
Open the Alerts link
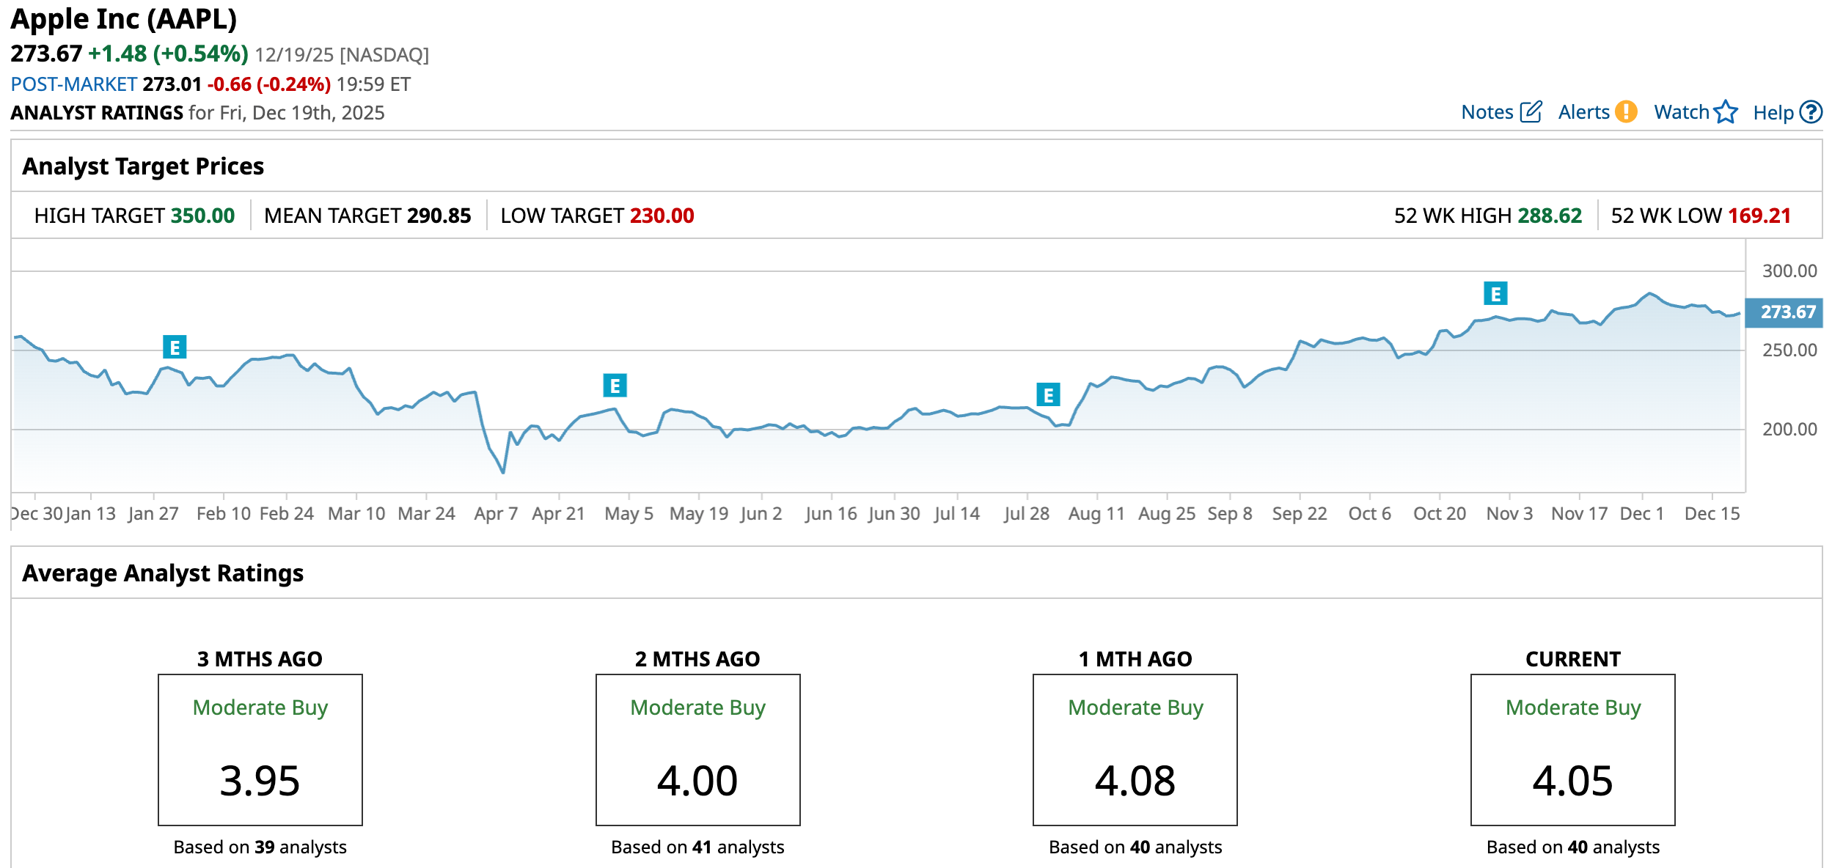[x=1583, y=112]
